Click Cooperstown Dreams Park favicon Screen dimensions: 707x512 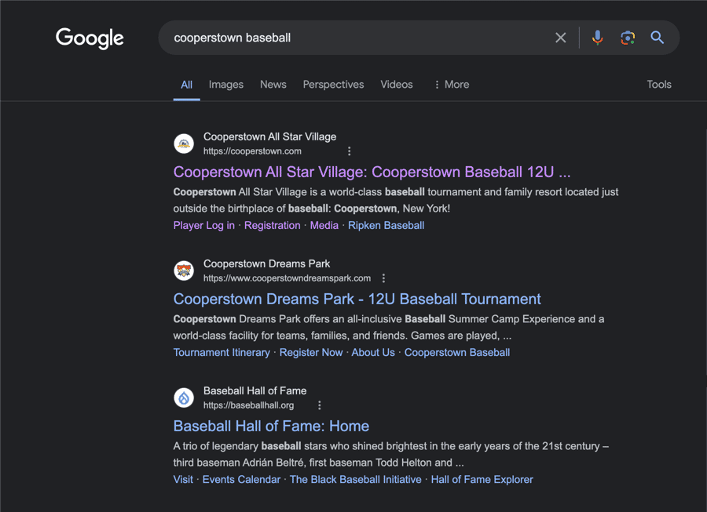(x=184, y=271)
